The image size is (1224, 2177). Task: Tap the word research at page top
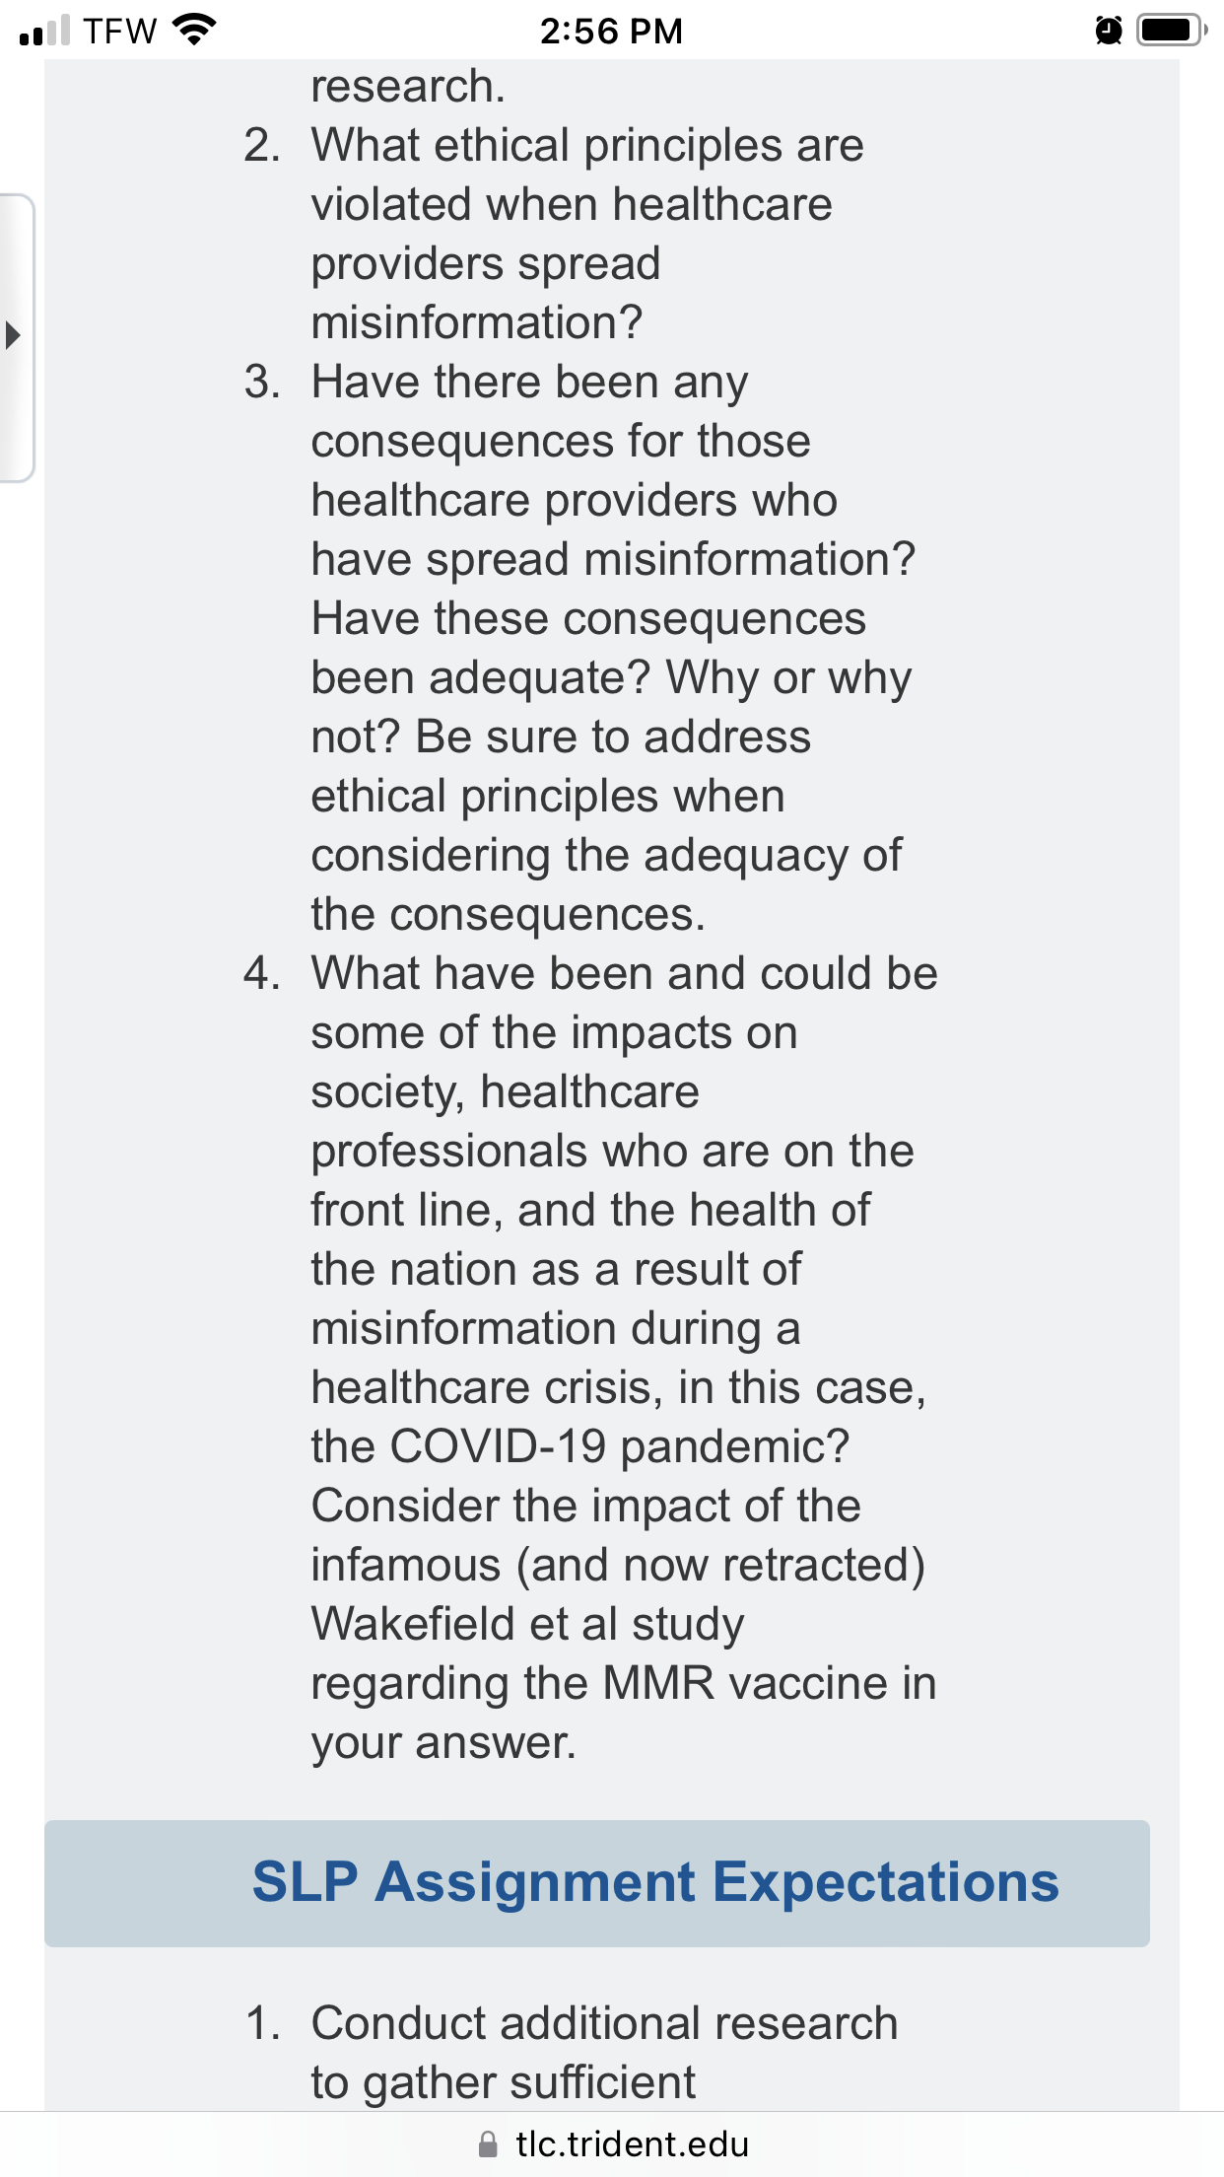click(408, 87)
